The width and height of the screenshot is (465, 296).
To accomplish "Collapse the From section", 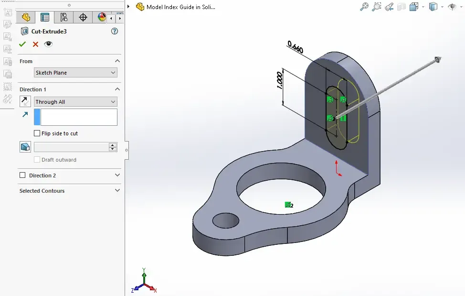I will (x=117, y=61).
